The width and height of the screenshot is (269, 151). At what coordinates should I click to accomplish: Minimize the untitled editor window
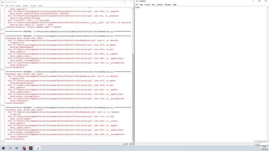coord(253,1)
